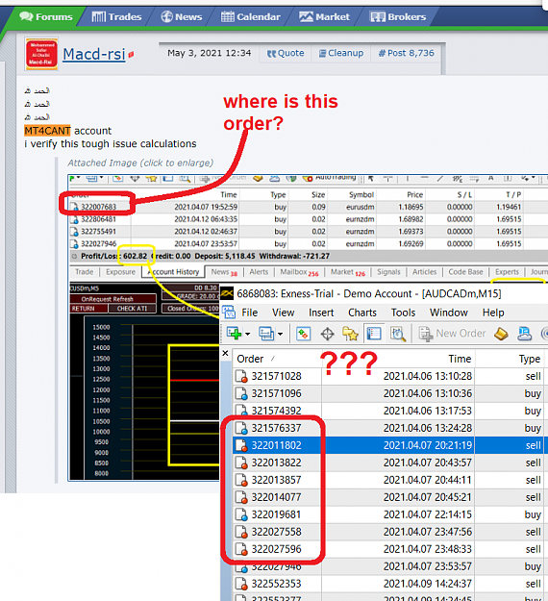This screenshot has height=601, width=548.
Task: Open the Insert menu in the Exness-Trial window
Action: 321,313
